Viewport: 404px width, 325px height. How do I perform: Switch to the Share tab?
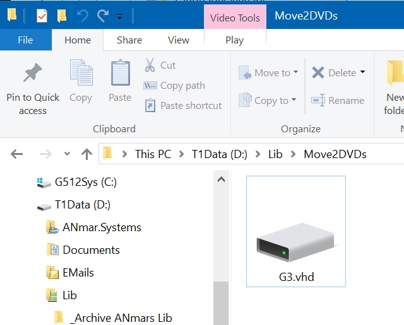coord(129,40)
